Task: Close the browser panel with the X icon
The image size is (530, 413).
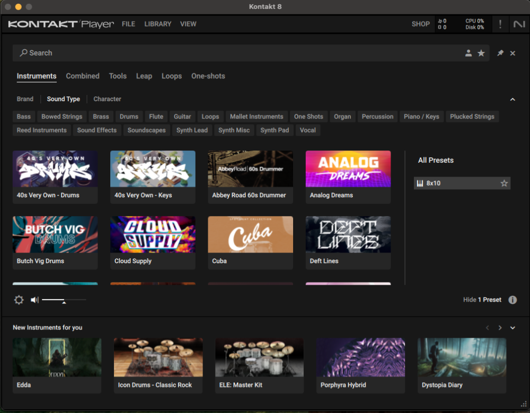Action: pyautogui.click(x=513, y=53)
